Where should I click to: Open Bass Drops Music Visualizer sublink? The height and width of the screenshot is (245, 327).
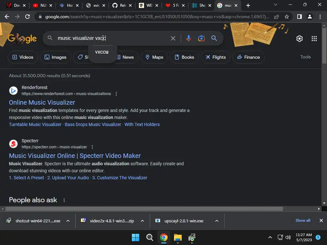pos(93,124)
